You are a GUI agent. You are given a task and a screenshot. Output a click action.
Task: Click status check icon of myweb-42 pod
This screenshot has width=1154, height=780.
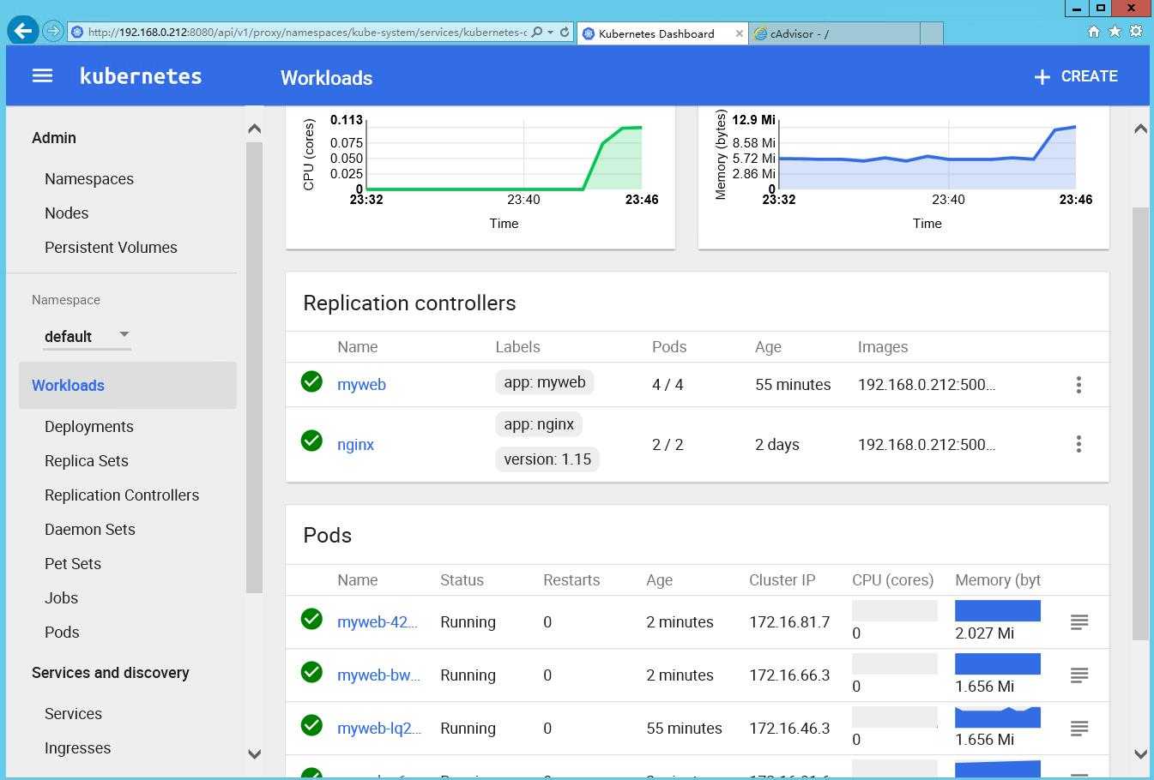311,619
